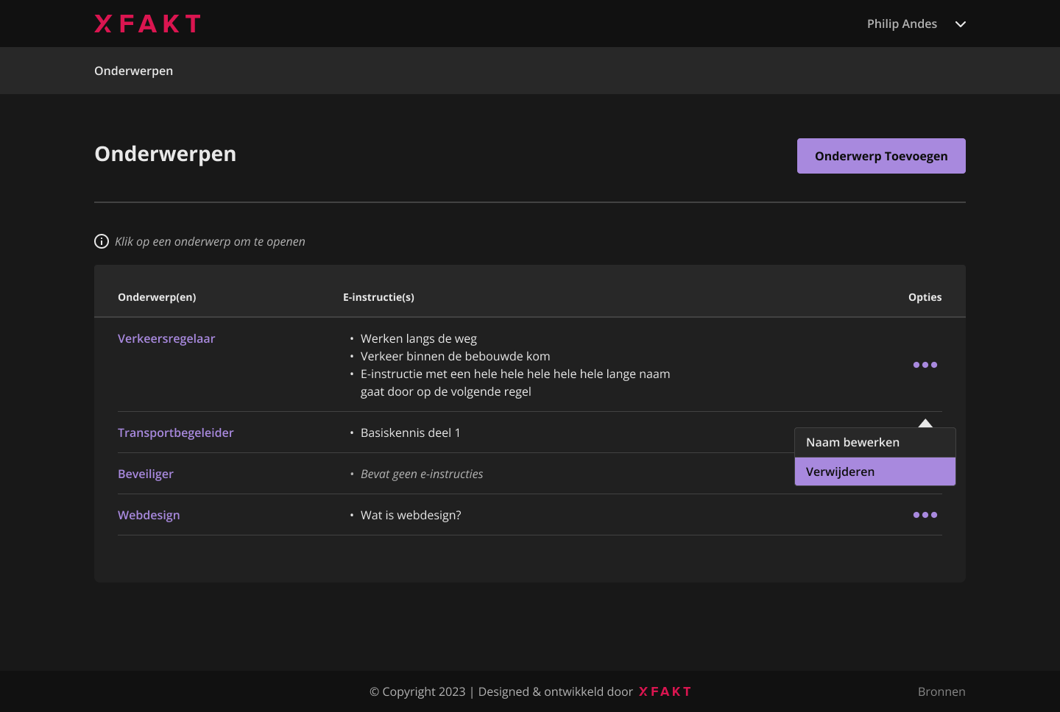
Task: Click the Onderwerp(en) column header
Action: tap(157, 297)
